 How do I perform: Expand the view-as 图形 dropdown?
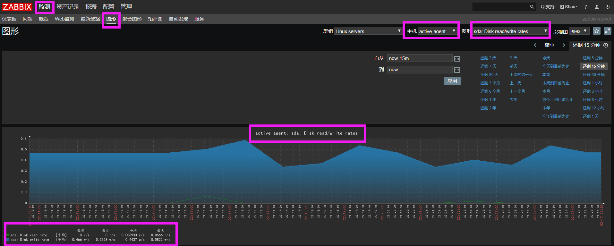pos(579,31)
